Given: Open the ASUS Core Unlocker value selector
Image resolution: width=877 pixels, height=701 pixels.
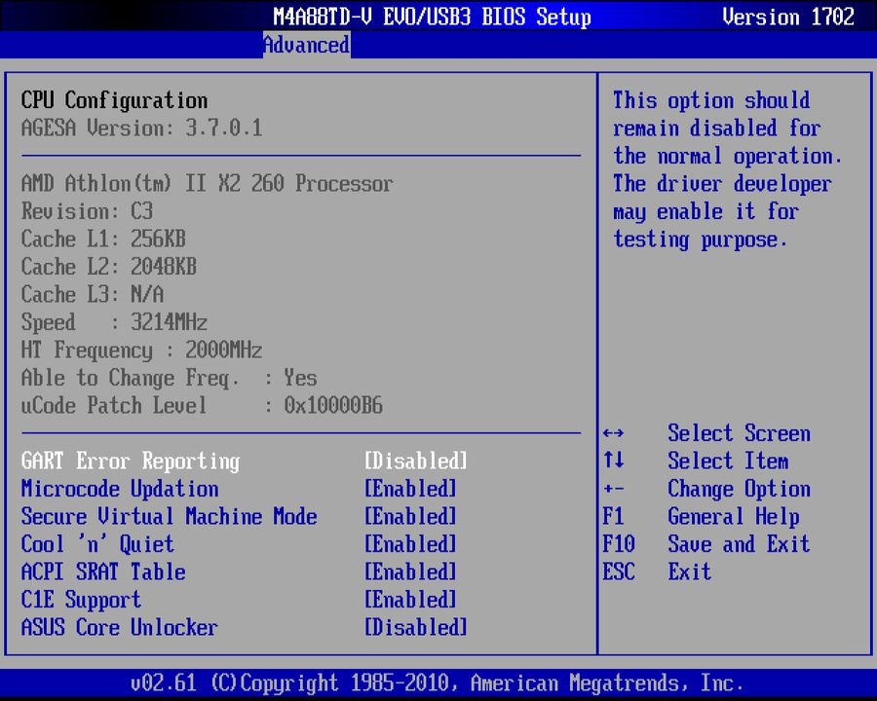Looking at the screenshot, I should coord(415,627).
